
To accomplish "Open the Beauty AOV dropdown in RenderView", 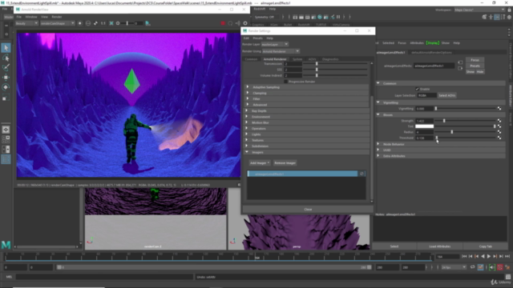I will coord(26,23).
